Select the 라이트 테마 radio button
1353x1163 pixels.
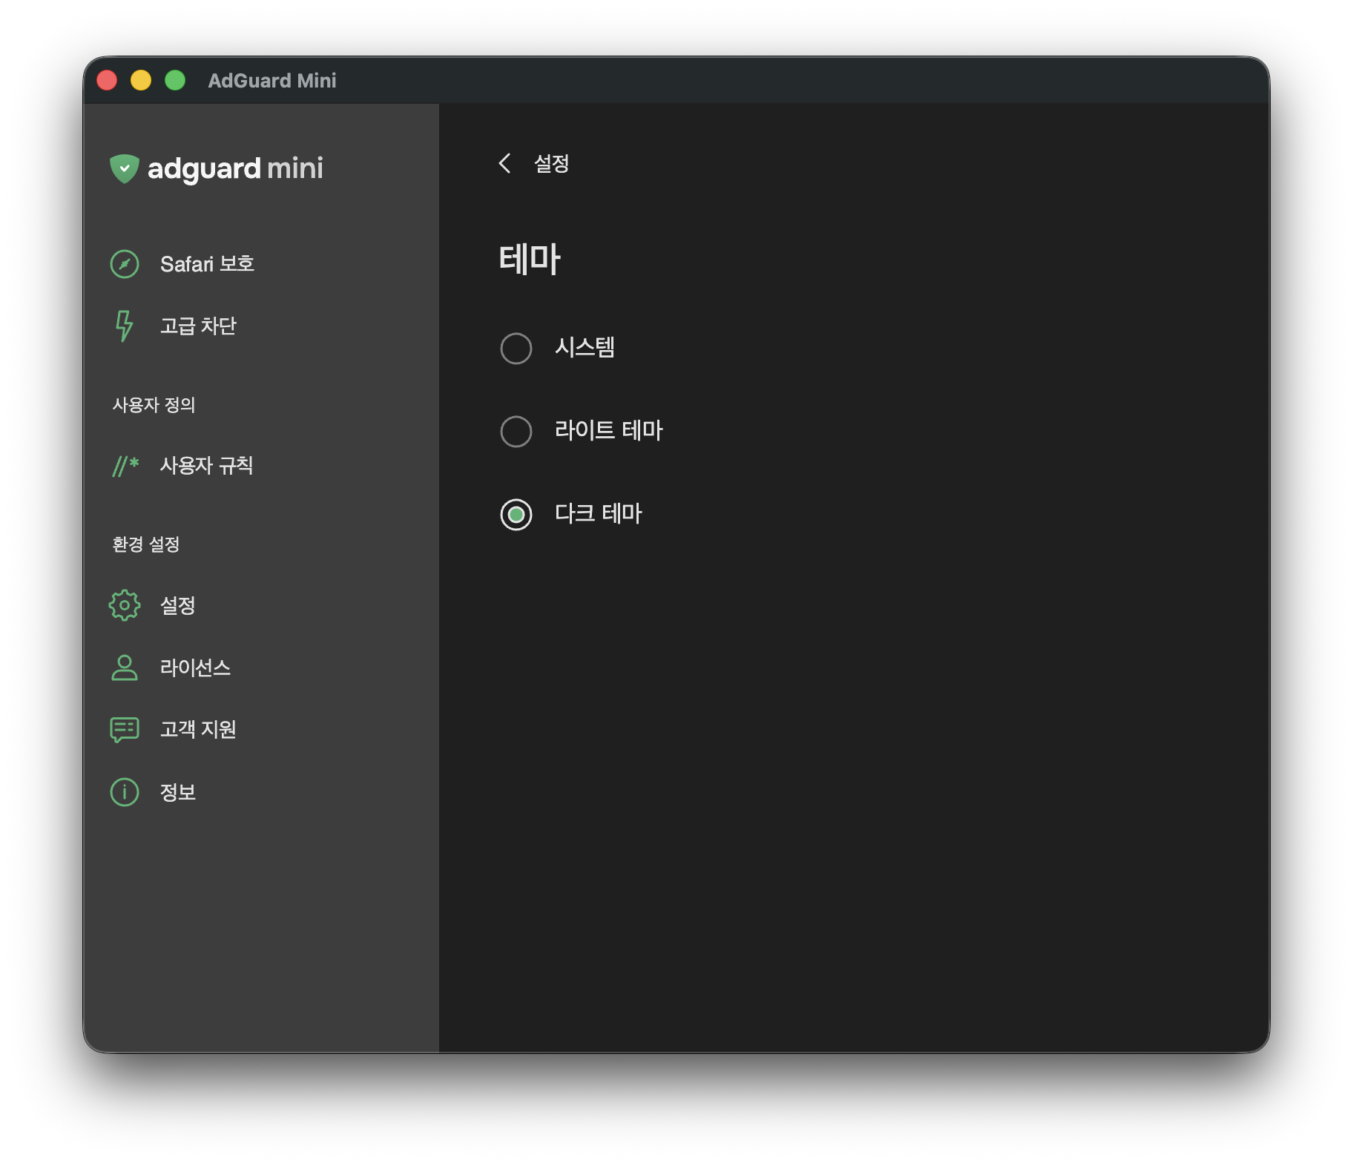(516, 431)
